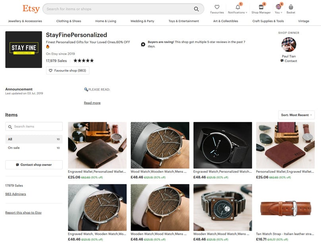Open the Basket via the bag icon
321x251 pixels.
coord(291,7)
